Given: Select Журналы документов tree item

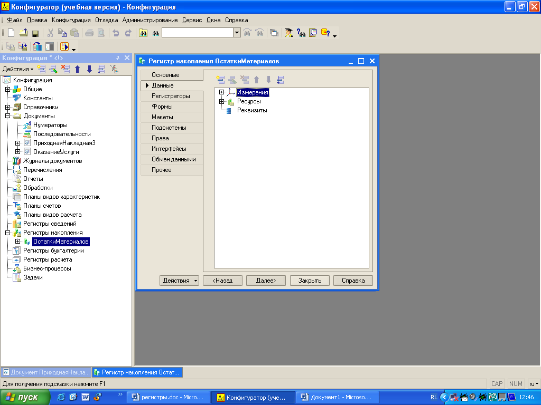Looking at the screenshot, I should (x=52, y=161).
